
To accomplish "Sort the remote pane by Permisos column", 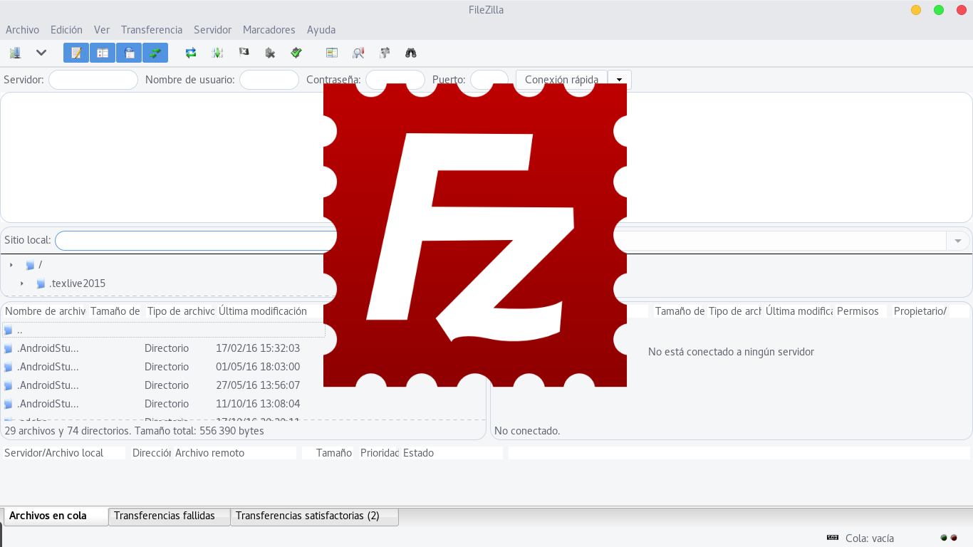I will pos(860,311).
